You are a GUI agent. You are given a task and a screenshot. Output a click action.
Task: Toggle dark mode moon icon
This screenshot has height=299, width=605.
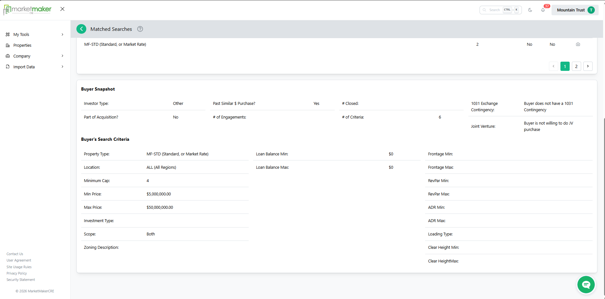530,10
